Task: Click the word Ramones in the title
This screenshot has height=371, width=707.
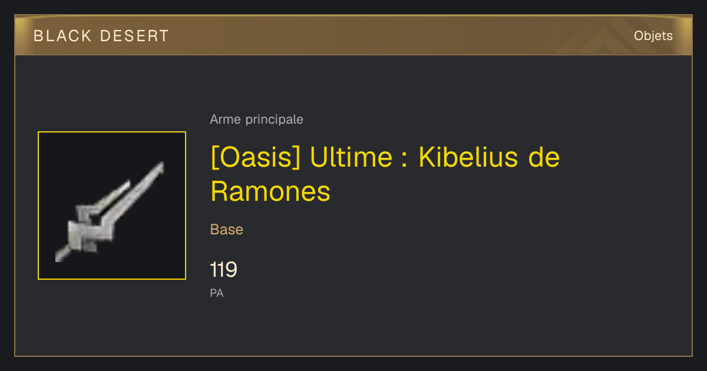Action: (x=270, y=191)
